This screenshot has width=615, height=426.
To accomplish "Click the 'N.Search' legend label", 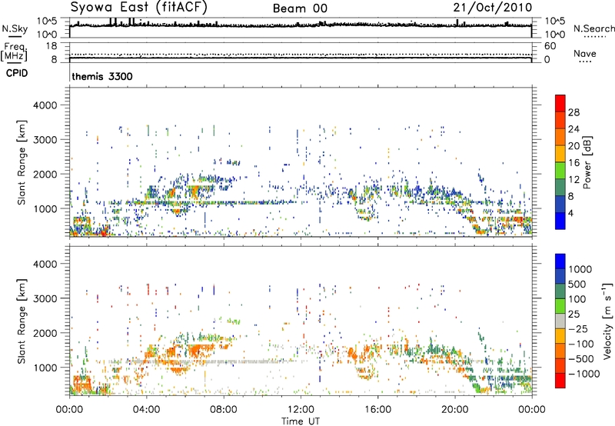I will pyautogui.click(x=593, y=28).
